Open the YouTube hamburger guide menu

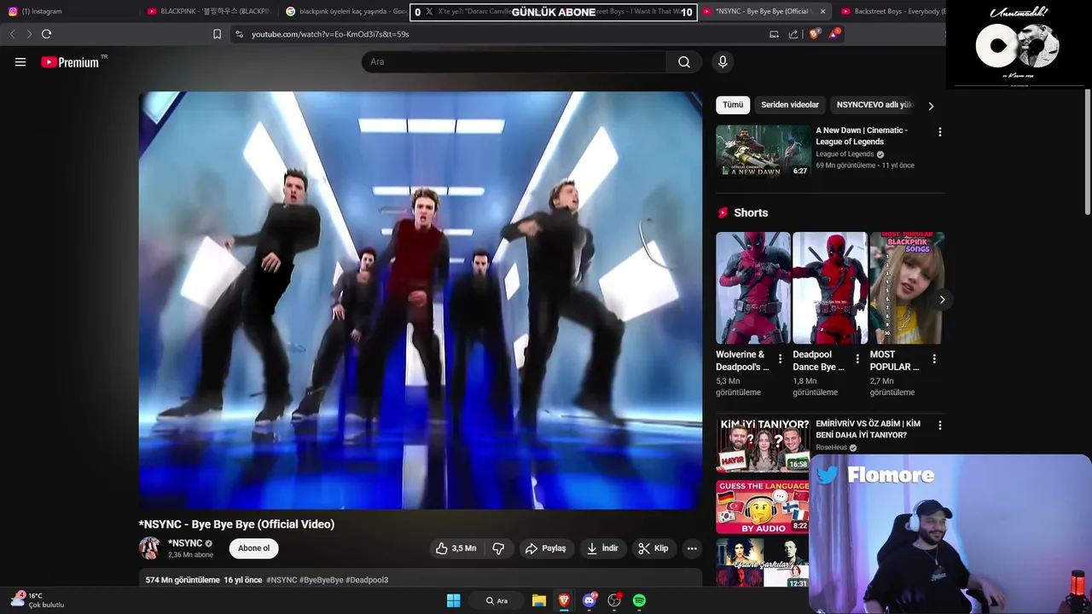pyautogui.click(x=20, y=62)
